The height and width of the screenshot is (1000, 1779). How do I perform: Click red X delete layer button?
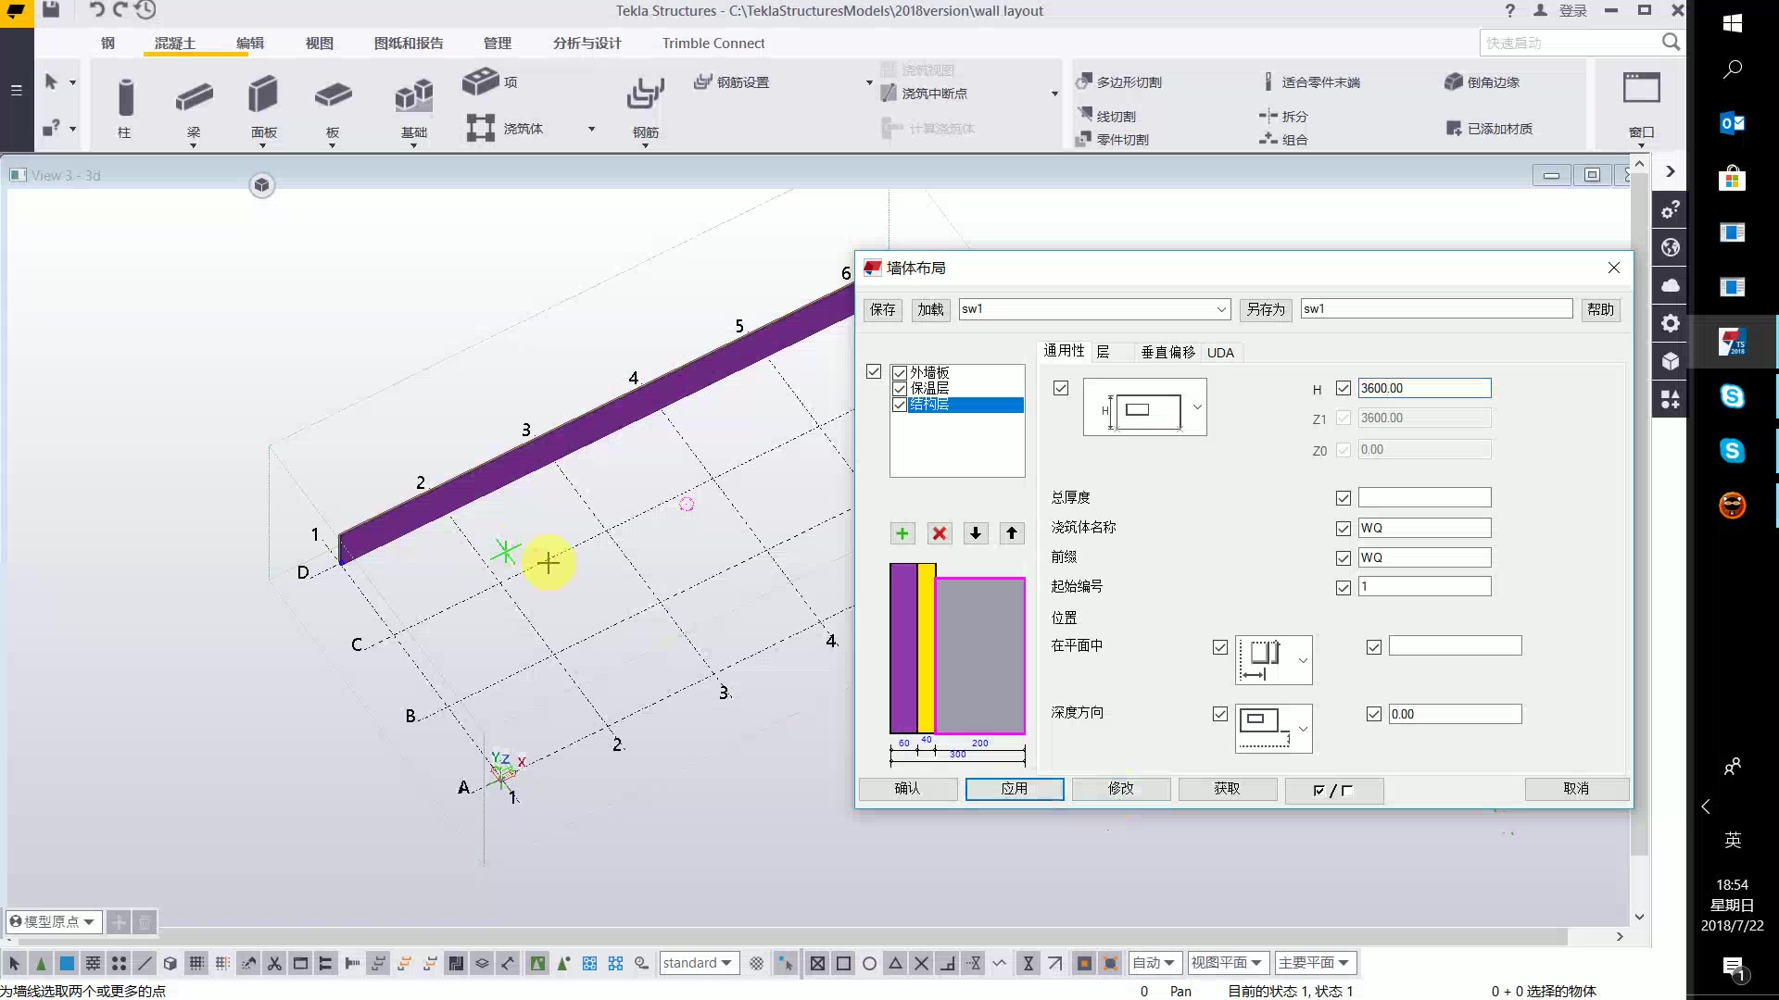940,533
